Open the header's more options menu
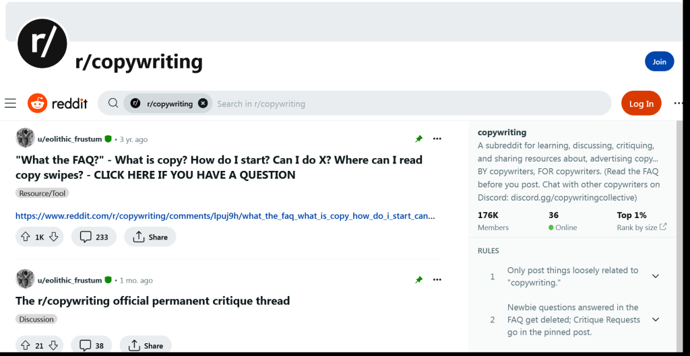The image size is (690, 356). 679,104
